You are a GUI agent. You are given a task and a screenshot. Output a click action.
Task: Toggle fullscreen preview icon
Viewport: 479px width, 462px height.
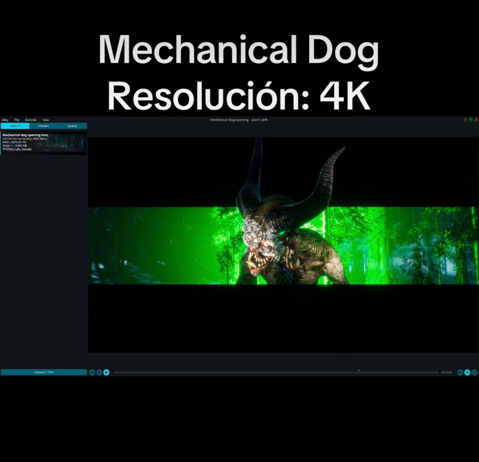tap(474, 372)
